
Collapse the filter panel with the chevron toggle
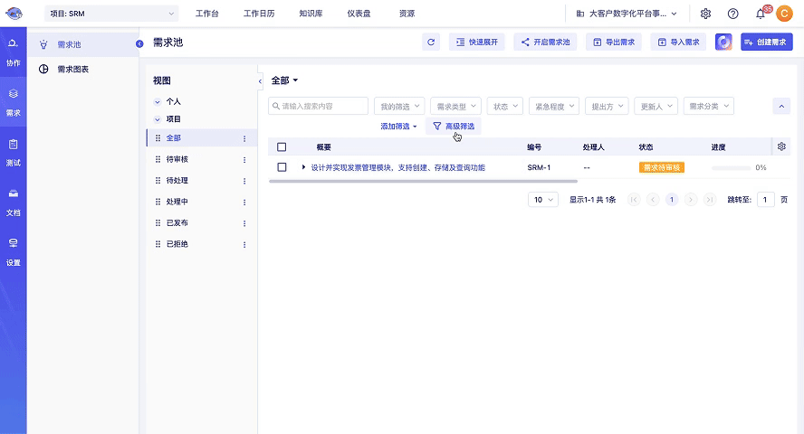[781, 106]
